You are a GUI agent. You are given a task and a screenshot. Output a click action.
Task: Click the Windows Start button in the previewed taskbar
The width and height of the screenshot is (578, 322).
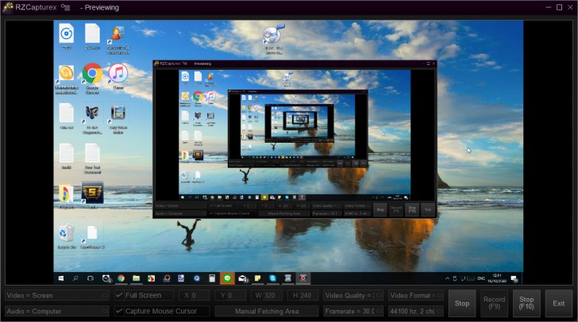(x=61, y=278)
